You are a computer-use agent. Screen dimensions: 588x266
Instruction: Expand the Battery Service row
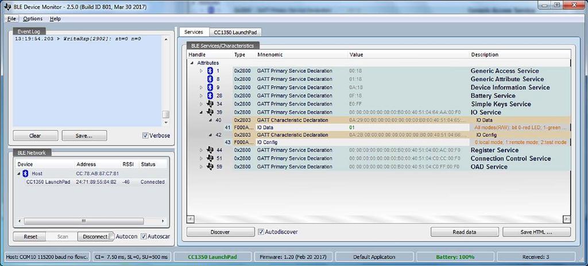point(201,96)
